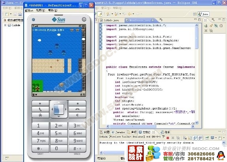Viewport: 227px width, 162px height.
Task: Open the Display Selected Console dropdown
Action: 216,138
